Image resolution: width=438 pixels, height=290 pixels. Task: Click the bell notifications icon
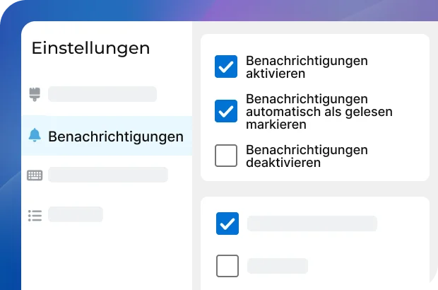35,136
